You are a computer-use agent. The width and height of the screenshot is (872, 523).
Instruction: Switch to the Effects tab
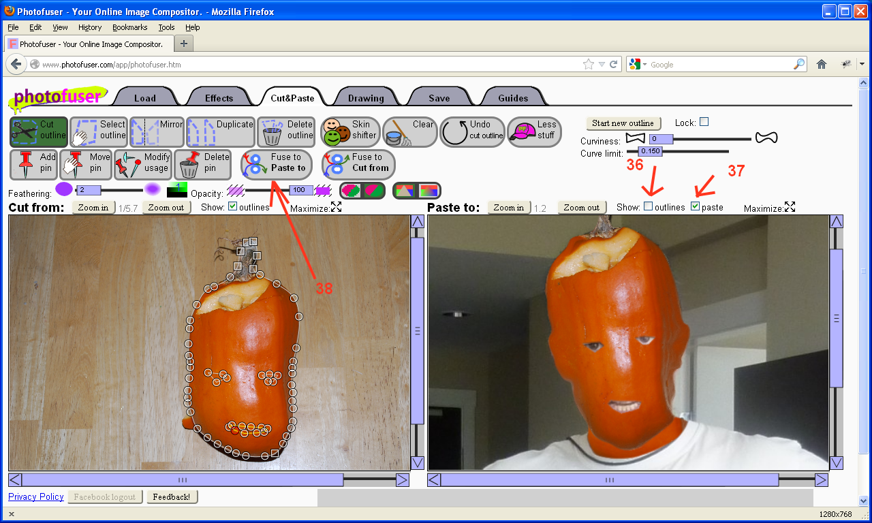point(219,98)
